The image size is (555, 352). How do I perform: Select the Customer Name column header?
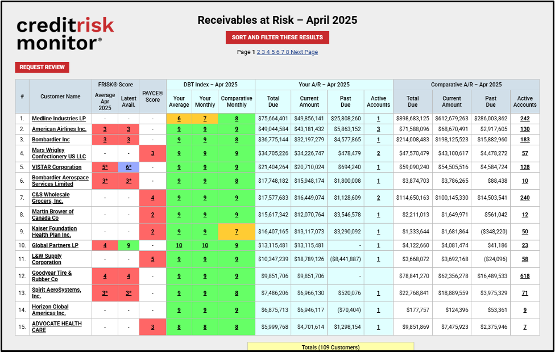click(60, 97)
